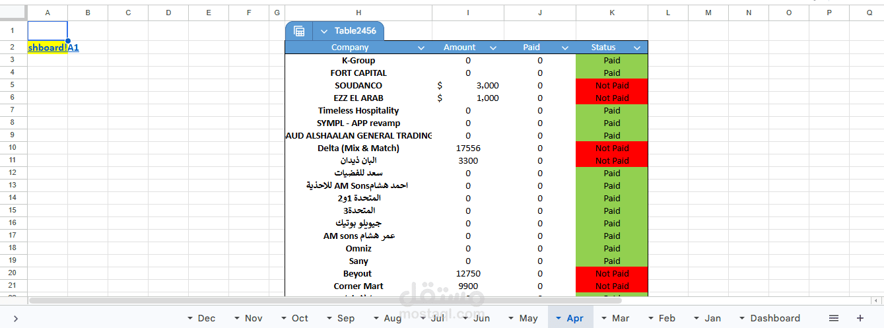
Task: Switch to the Jan sheet tab
Action: [713, 318]
